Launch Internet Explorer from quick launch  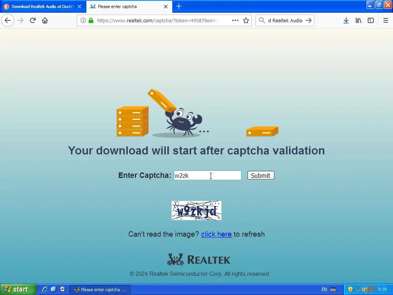pos(45,289)
